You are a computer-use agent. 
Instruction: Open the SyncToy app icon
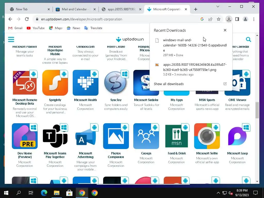116,83
